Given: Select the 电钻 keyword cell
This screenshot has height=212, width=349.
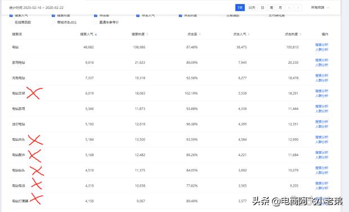Looking at the screenshot, I should [15, 47].
